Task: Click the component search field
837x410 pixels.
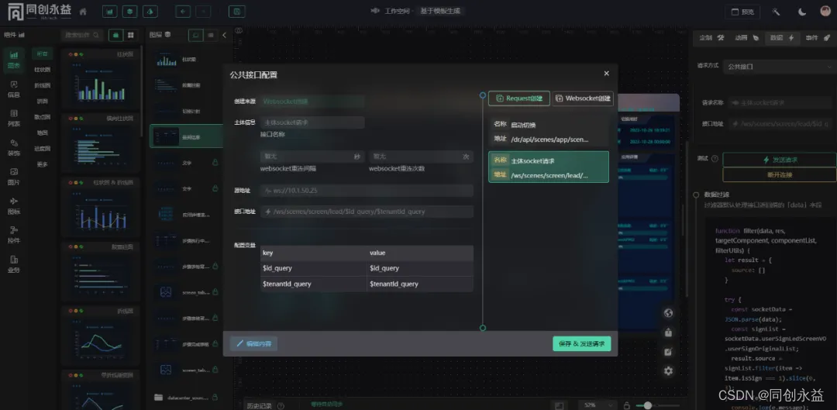Action: [x=81, y=35]
